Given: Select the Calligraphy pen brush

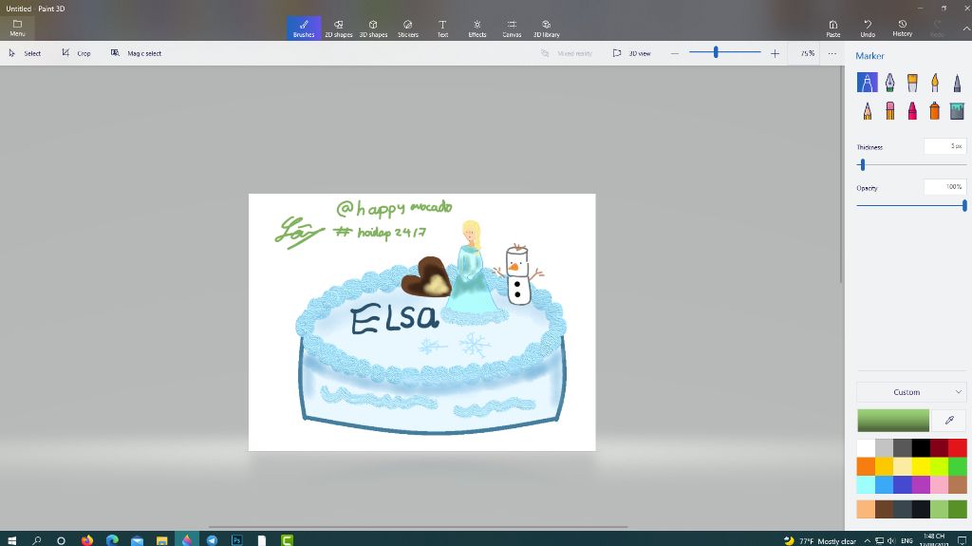Looking at the screenshot, I should tap(889, 82).
